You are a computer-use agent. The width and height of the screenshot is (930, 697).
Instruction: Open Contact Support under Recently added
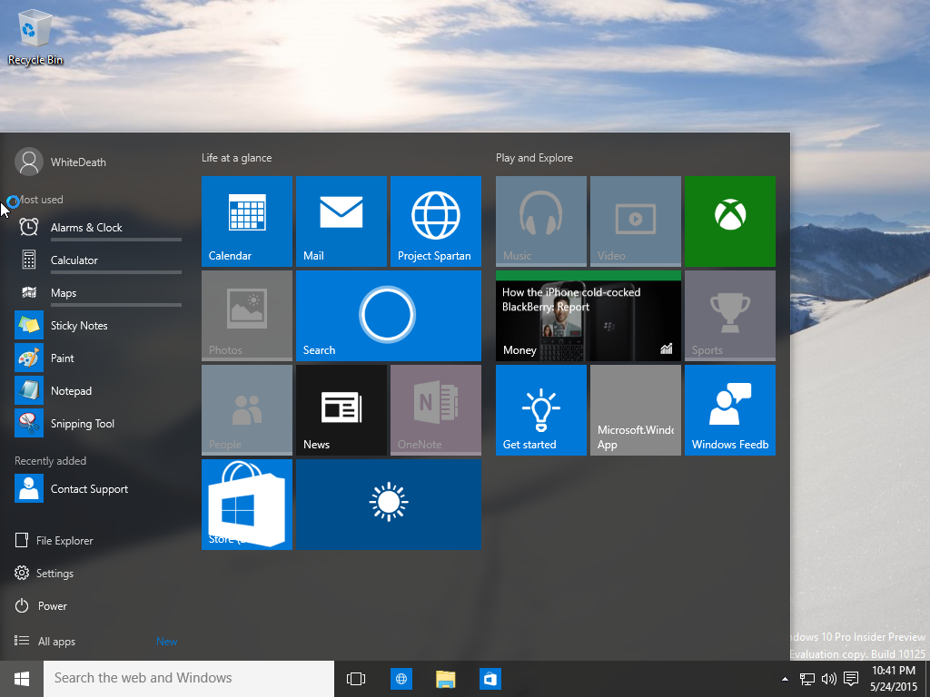point(98,488)
